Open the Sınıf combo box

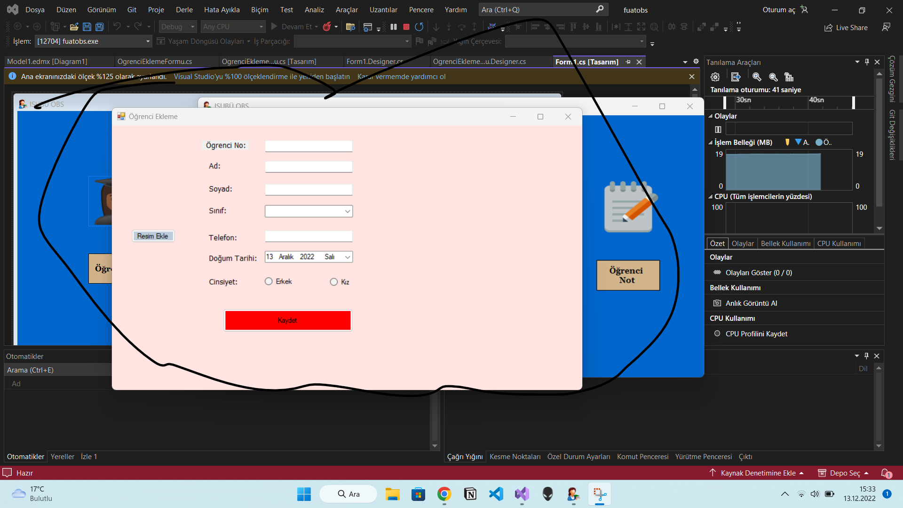(x=347, y=211)
